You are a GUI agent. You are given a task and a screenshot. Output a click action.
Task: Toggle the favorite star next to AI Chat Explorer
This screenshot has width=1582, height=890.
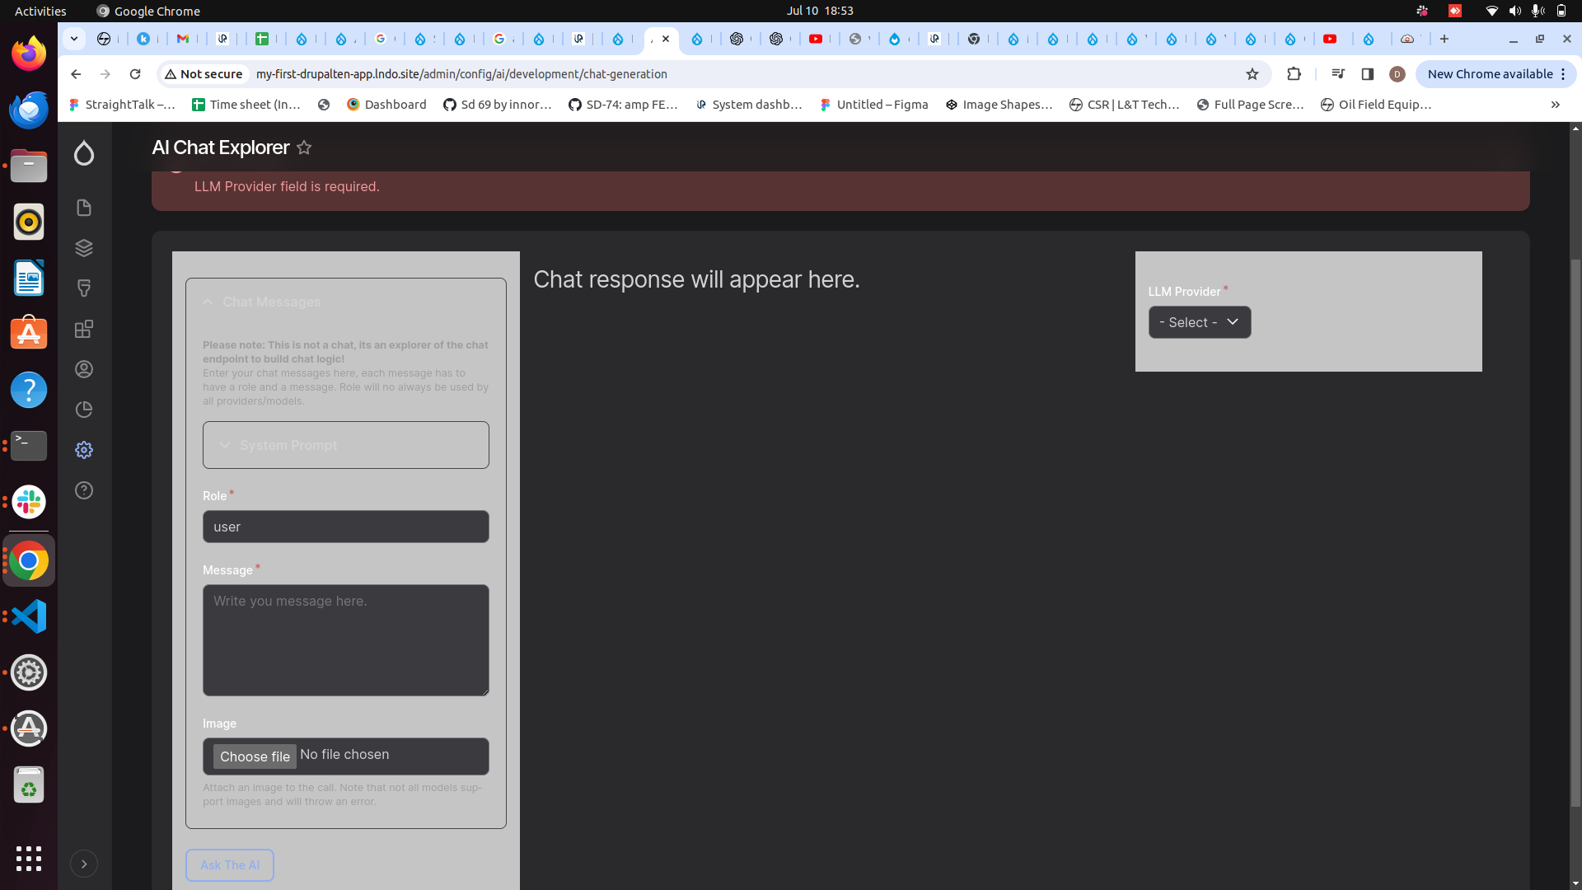pyautogui.click(x=304, y=147)
